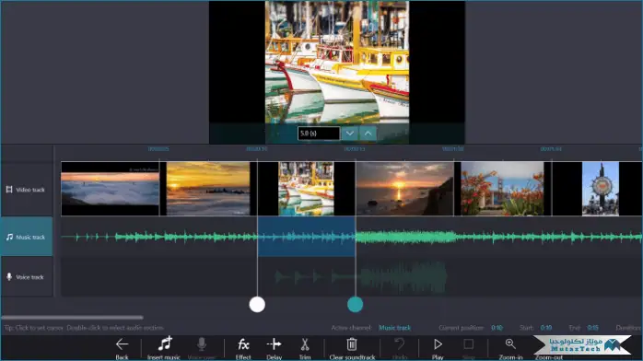
Task: Start playback with Play button
Action: click(x=438, y=348)
